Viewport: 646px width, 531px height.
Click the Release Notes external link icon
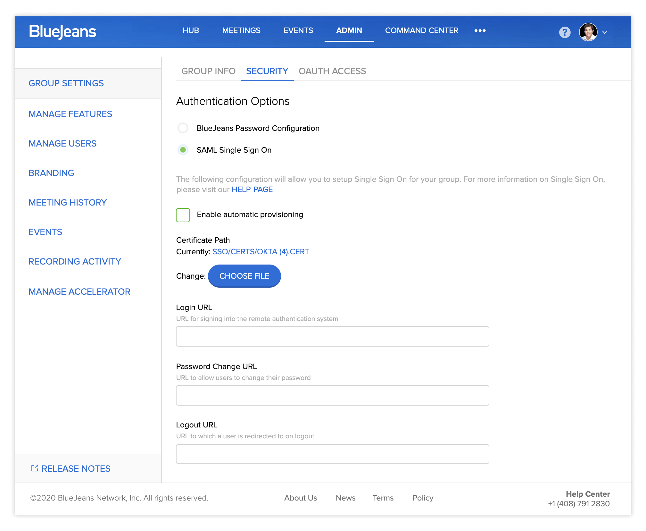pyautogui.click(x=35, y=468)
